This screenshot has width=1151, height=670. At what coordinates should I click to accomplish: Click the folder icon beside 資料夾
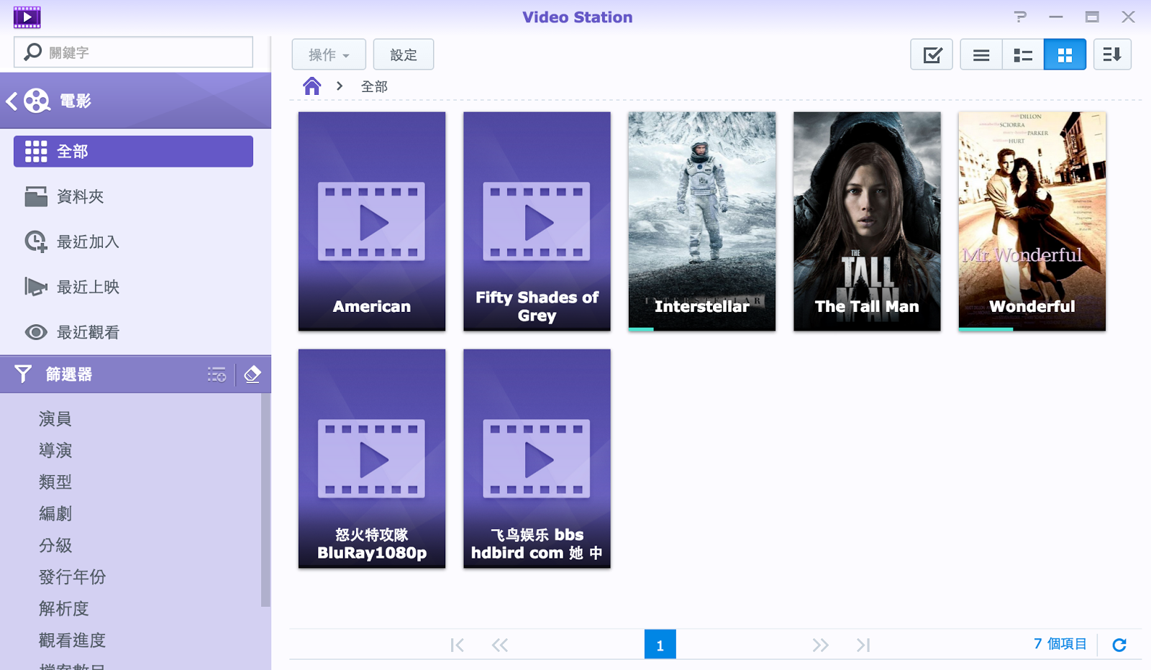pyautogui.click(x=36, y=196)
